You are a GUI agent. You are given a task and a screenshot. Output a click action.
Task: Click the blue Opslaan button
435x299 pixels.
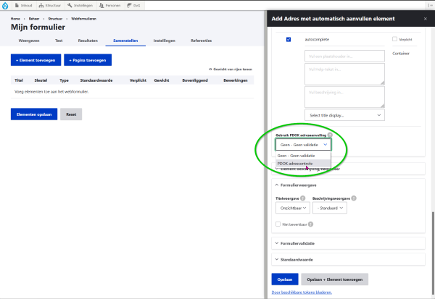(284, 279)
